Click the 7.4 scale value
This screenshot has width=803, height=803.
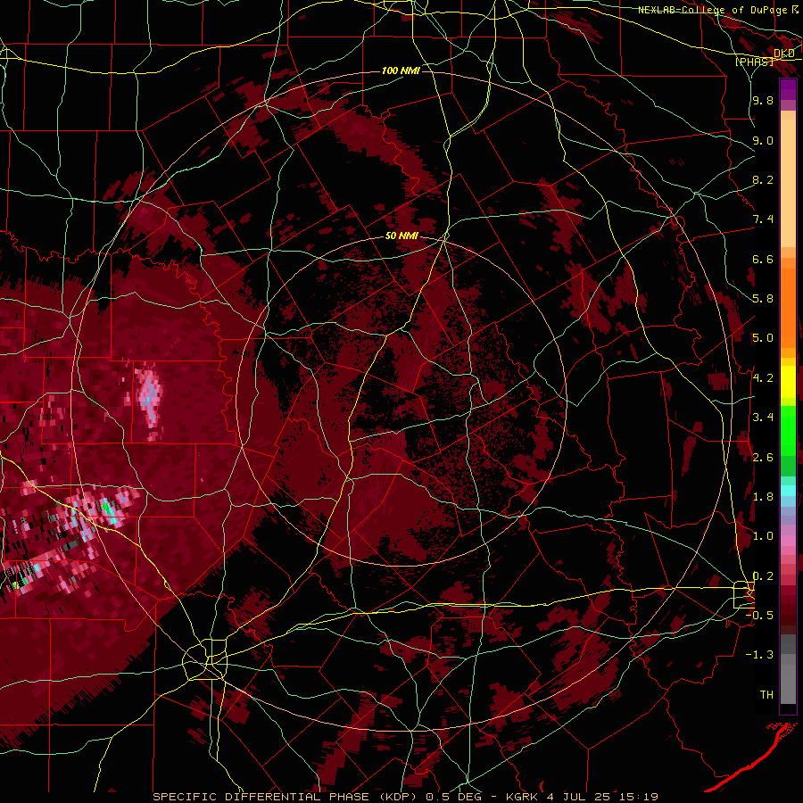763,219
